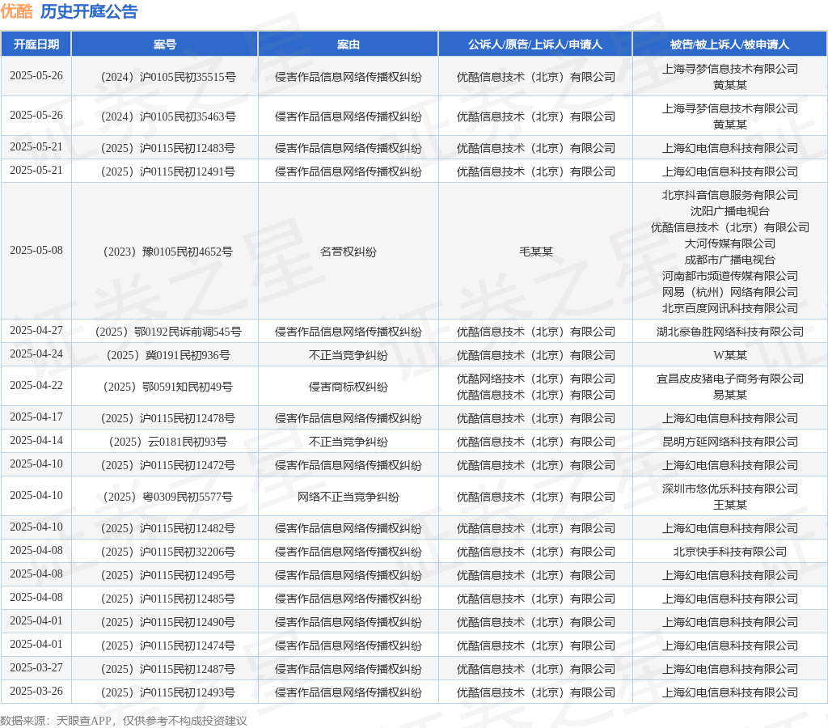Click 不正当竞争纠纷 in the 云0181 row

348,442
